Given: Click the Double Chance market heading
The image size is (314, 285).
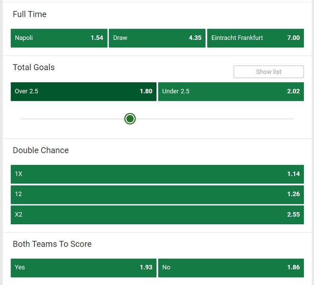Looking at the screenshot, I should (x=41, y=150).
